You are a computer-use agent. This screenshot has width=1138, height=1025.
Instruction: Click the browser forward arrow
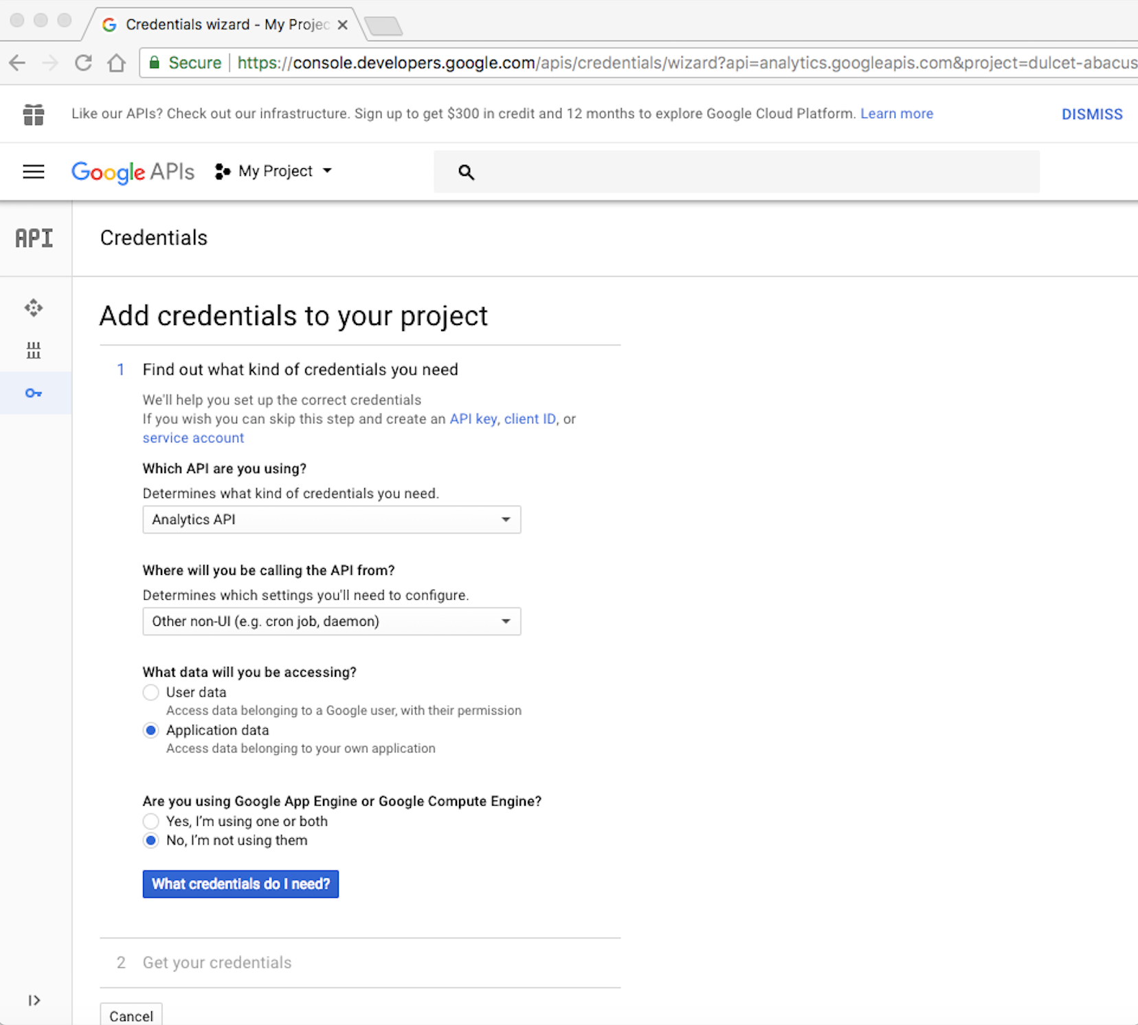pyautogui.click(x=50, y=63)
